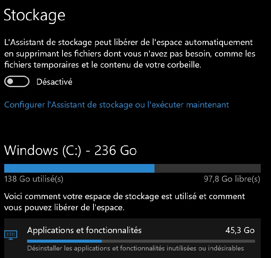The height and width of the screenshot is (258, 271).
Task: Click the round knob inside the toggle
Action: tap(10, 81)
